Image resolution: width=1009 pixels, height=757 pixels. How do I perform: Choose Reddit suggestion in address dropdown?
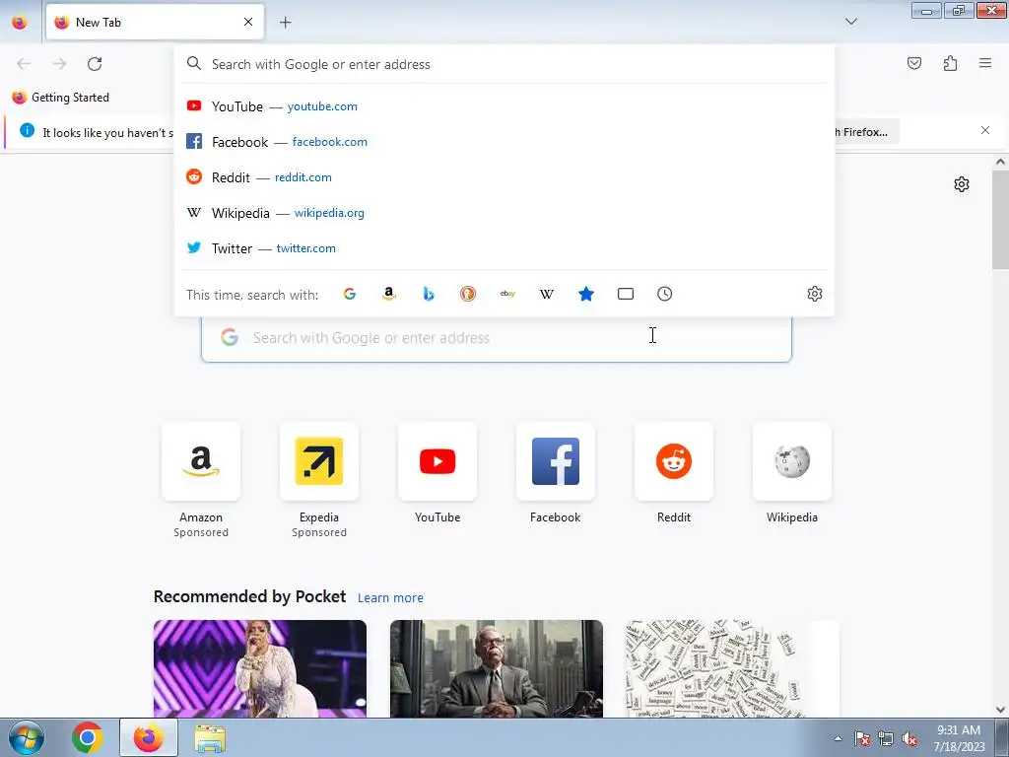pos(504,177)
